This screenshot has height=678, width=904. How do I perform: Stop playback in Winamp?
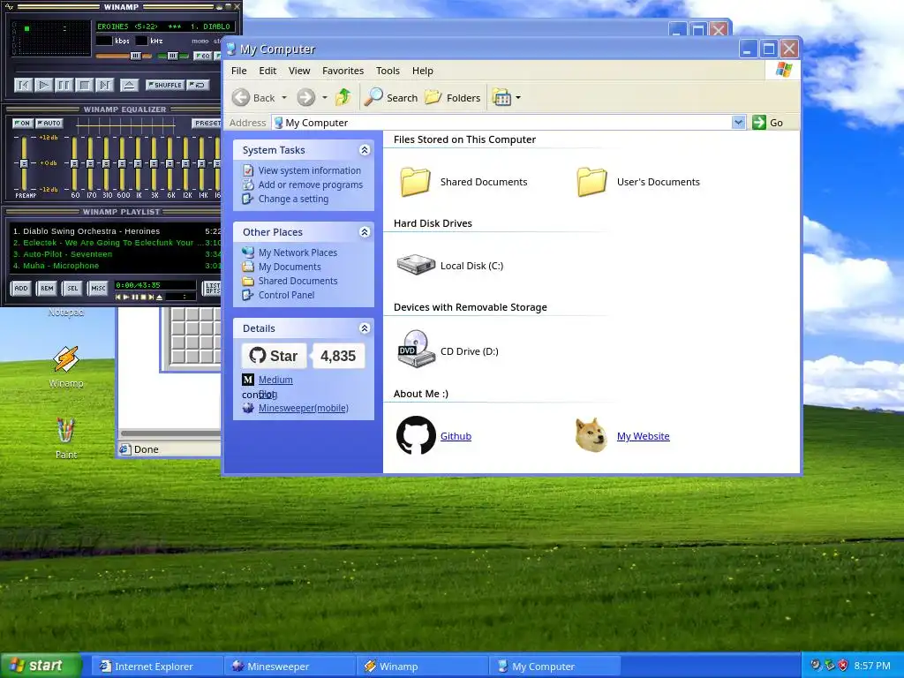pyautogui.click(x=84, y=86)
